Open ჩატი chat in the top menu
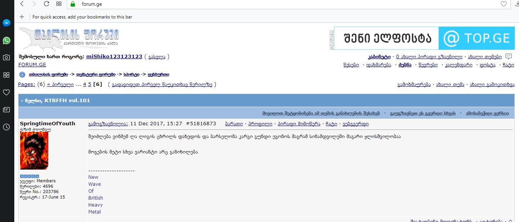The height and width of the screenshot is (222, 519). pyautogui.click(x=508, y=65)
